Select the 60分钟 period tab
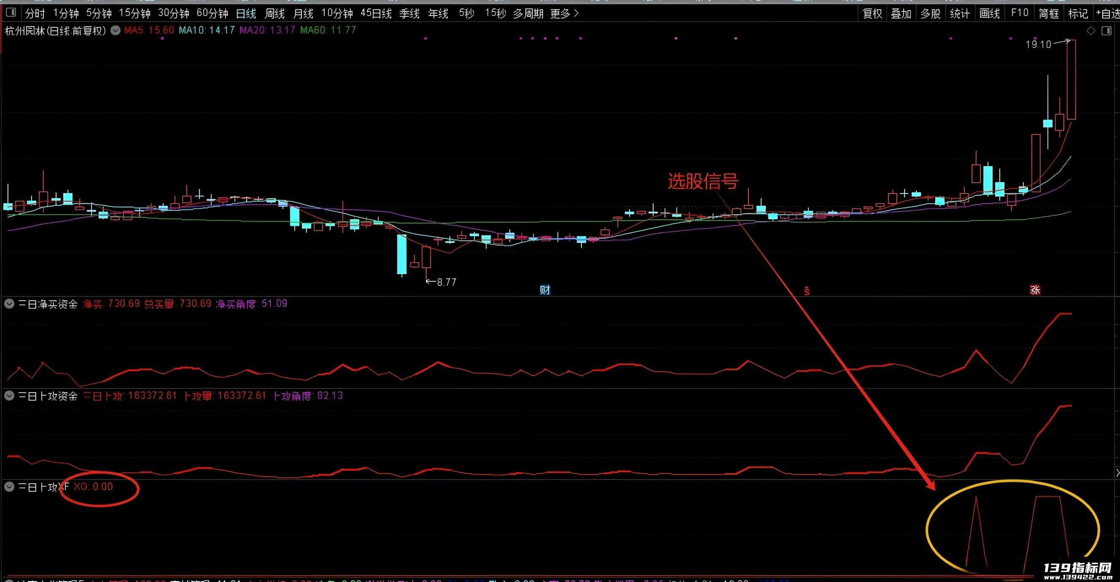Image resolution: width=1120 pixels, height=582 pixels. (212, 13)
